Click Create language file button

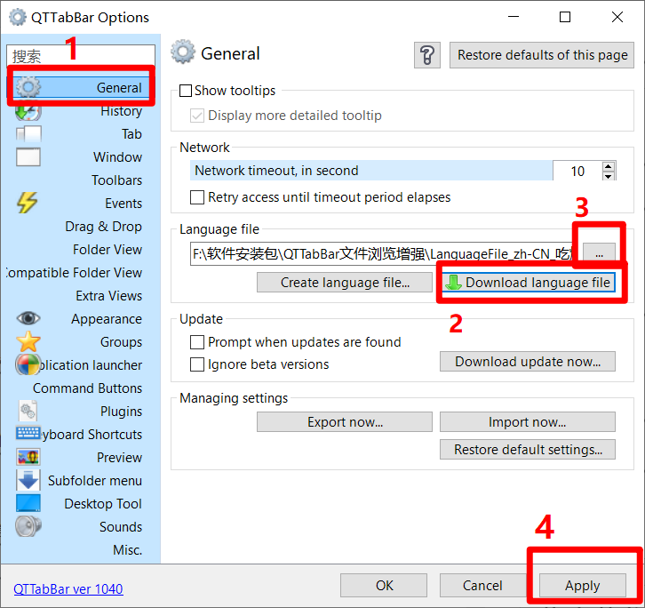click(345, 283)
